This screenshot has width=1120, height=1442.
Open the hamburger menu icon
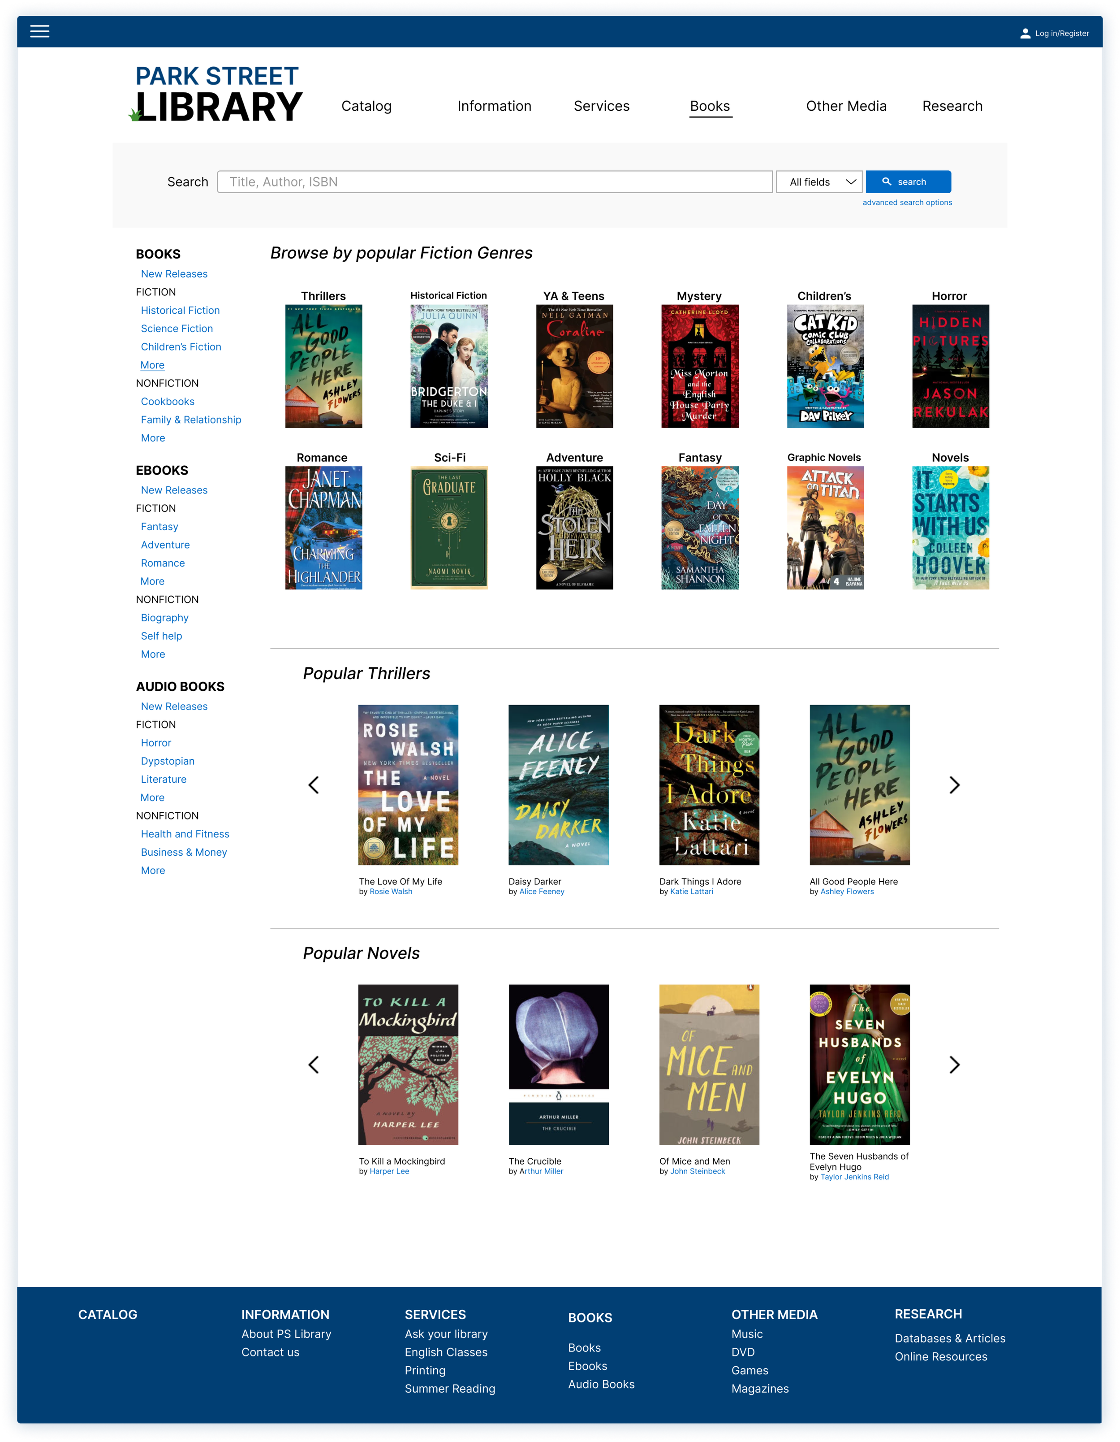[39, 32]
